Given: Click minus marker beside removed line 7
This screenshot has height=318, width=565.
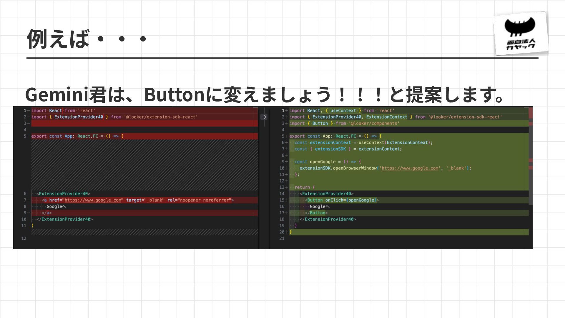Looking at the screenshot, I should tap(29, 200).
